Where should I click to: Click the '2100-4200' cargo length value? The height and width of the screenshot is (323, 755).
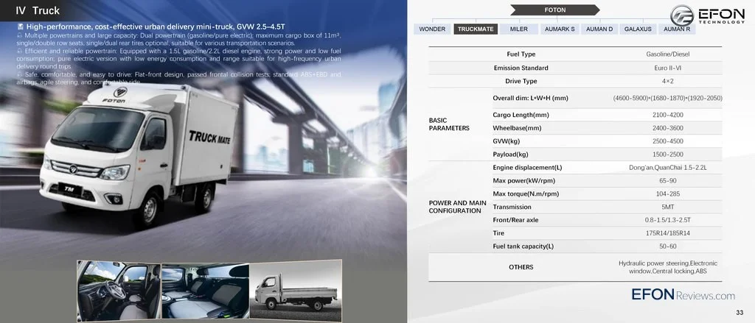(667, 115)
